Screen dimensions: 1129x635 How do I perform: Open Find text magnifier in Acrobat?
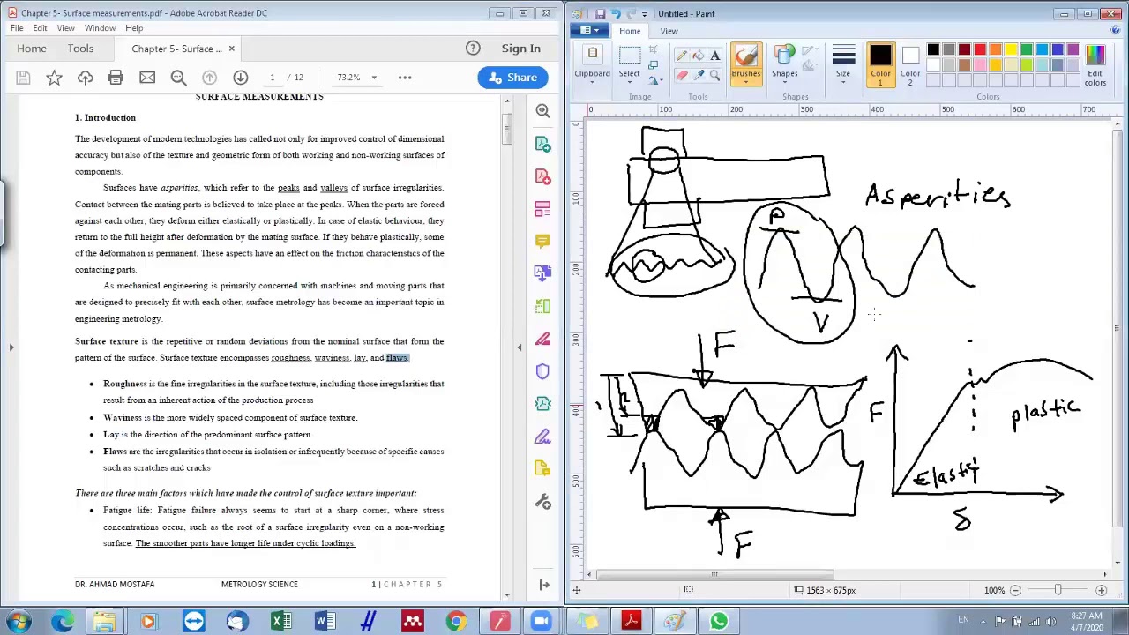(x=178, y=78)
